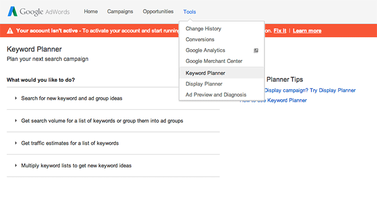The height and width of the screenshot is (203, 377).
Task: Expand arrow for Search for new keyword ideas
Action: [x=16, y=98]
